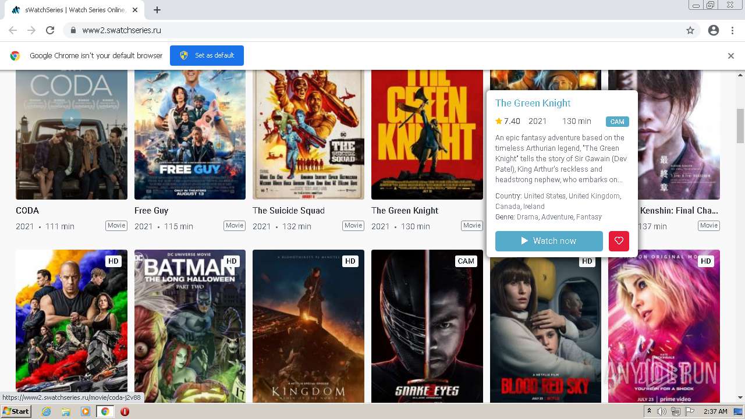Open Chrome three-dot menu
Viewport: 745px width, 419px height.
click(x=732, y=30)
